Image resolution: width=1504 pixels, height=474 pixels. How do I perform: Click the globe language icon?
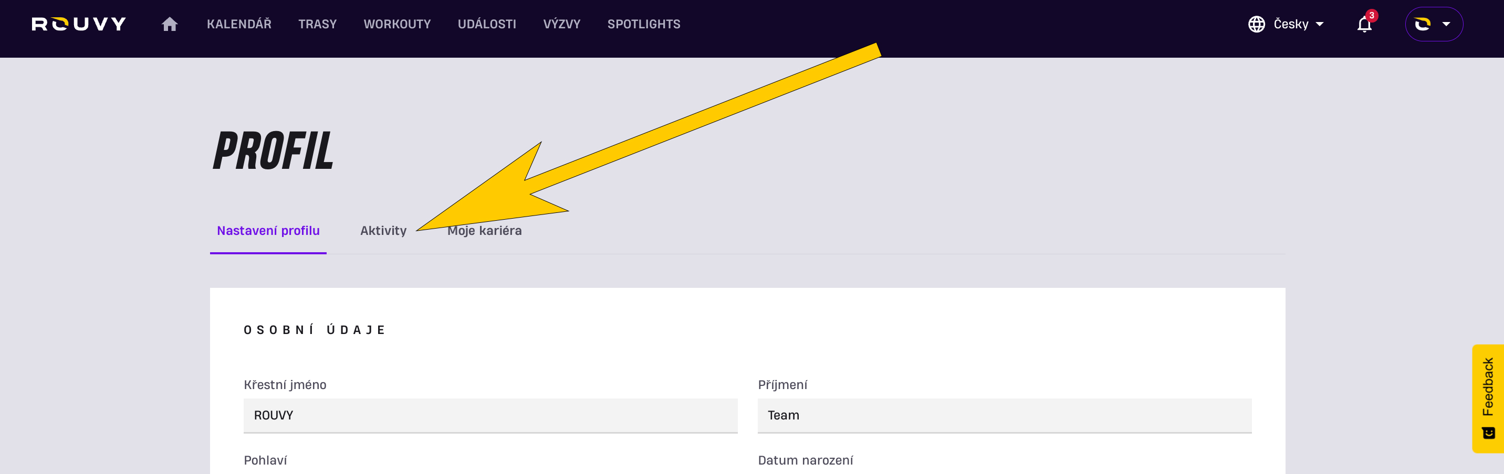coord(1256,24)
